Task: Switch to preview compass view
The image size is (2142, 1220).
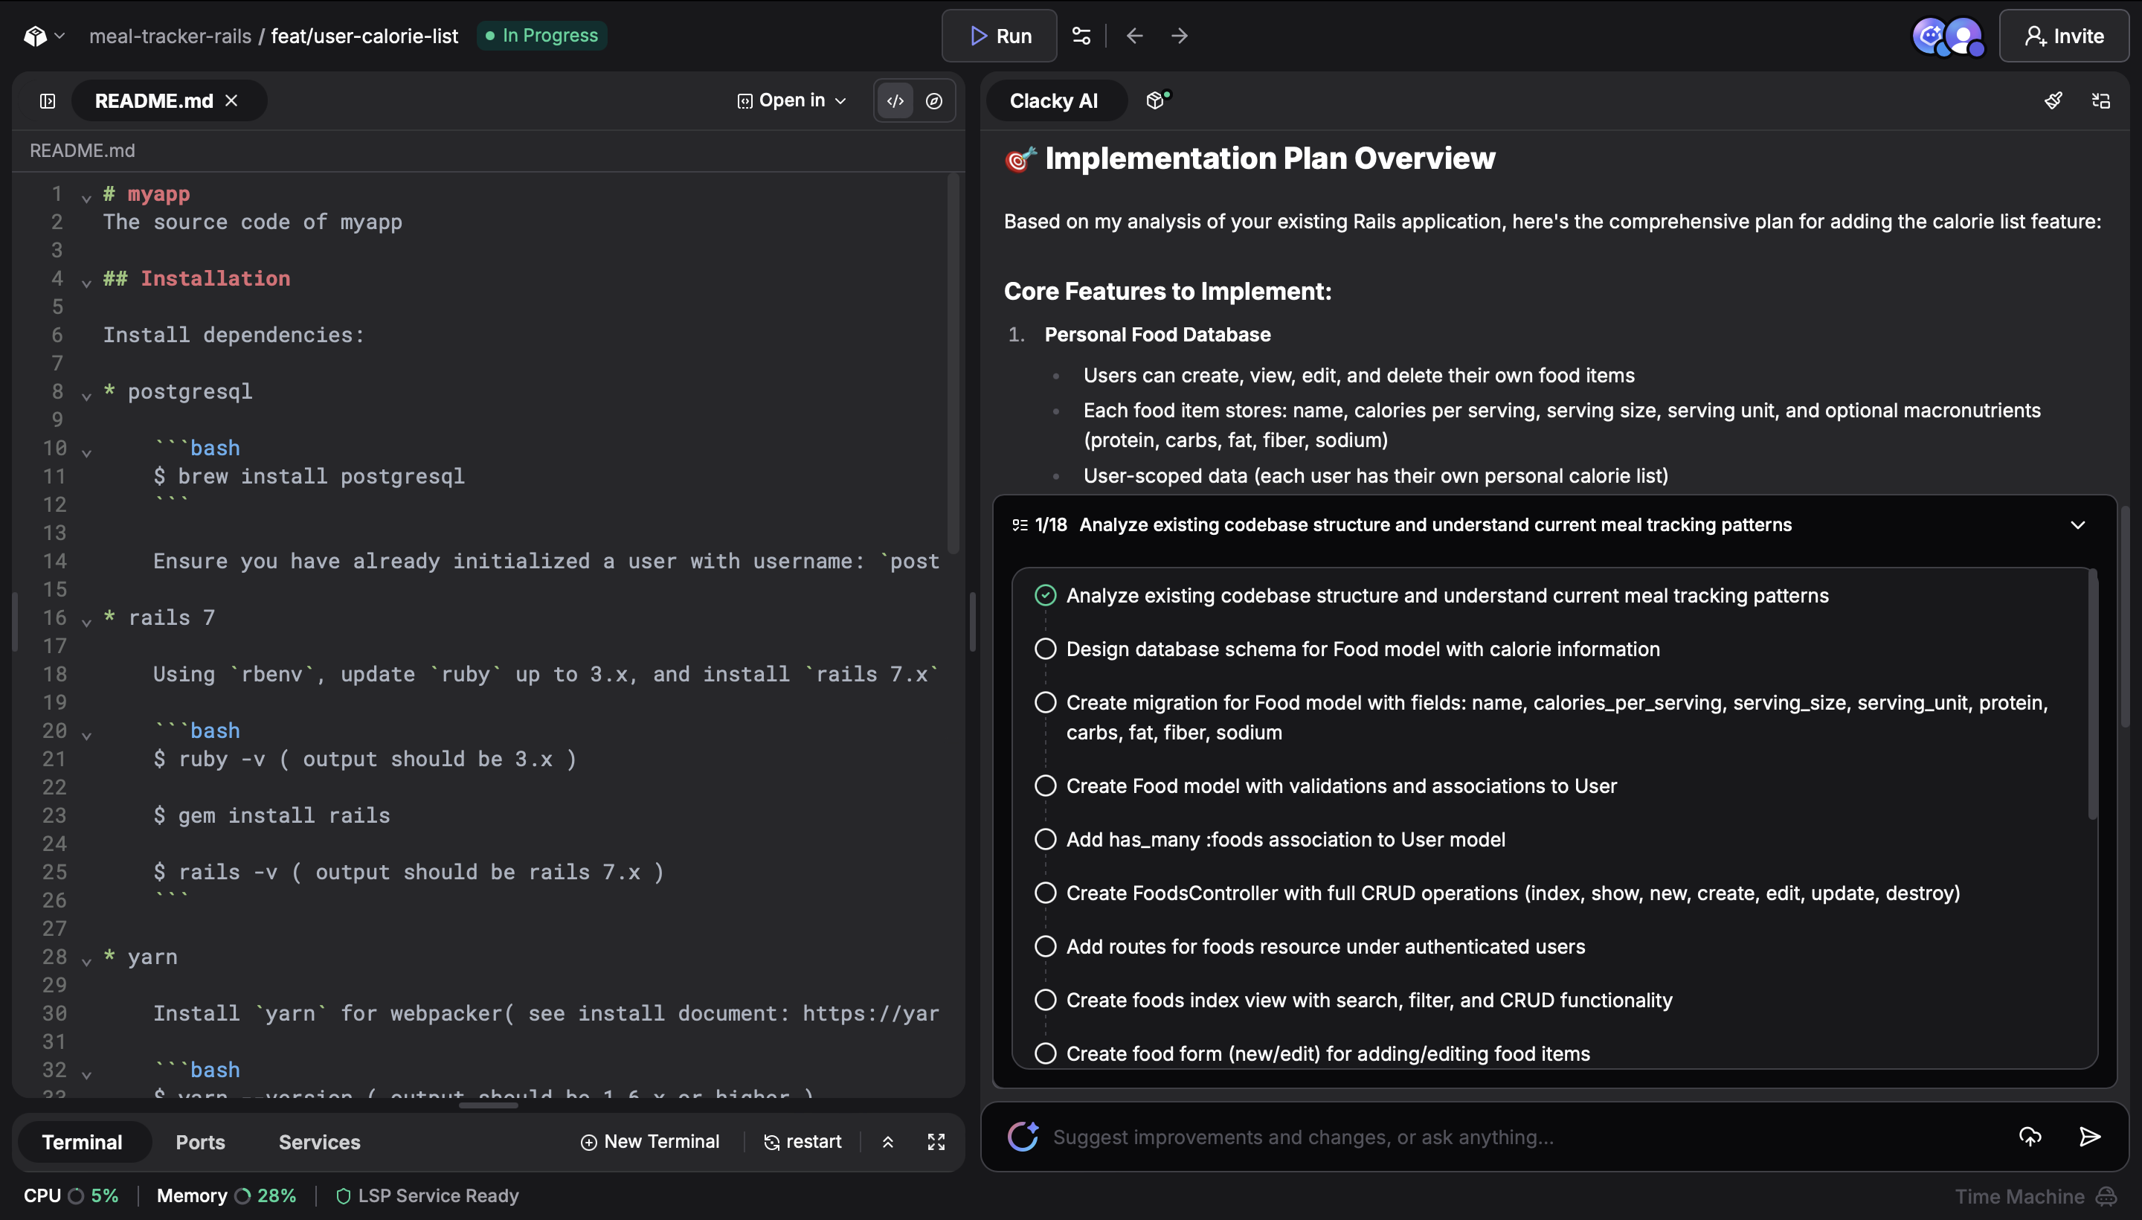Action: 934,100
